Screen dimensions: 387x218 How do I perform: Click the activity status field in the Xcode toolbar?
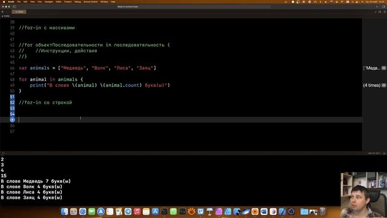[193, 7]
